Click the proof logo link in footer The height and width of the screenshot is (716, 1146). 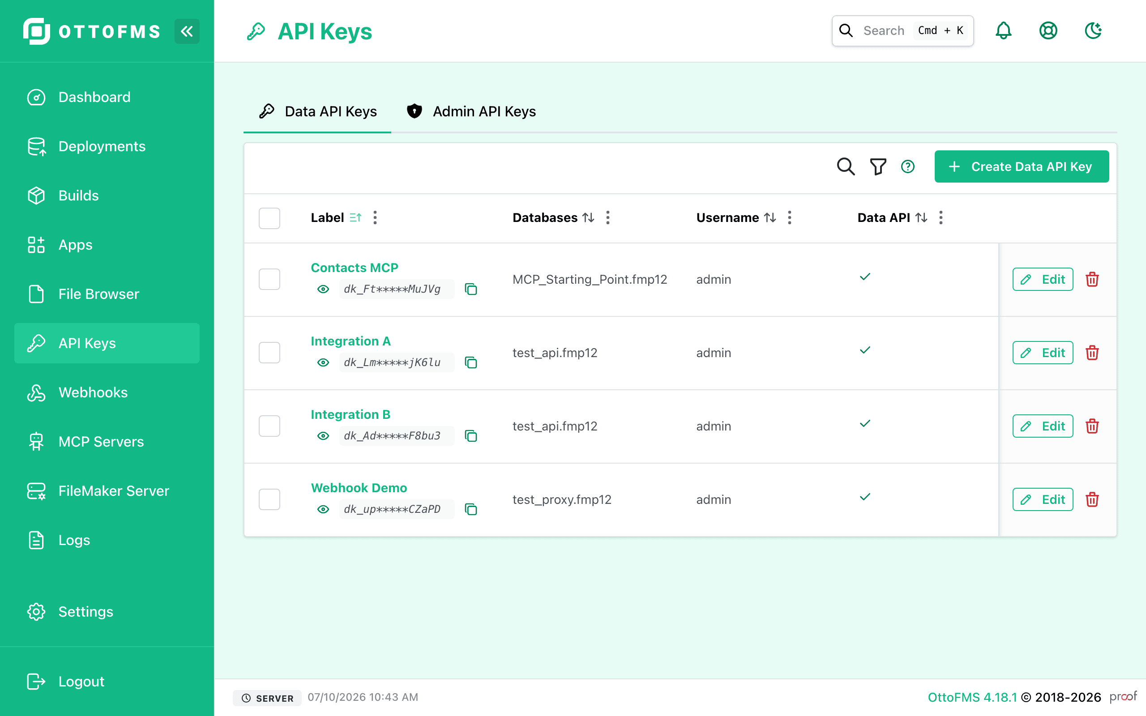1123,697
